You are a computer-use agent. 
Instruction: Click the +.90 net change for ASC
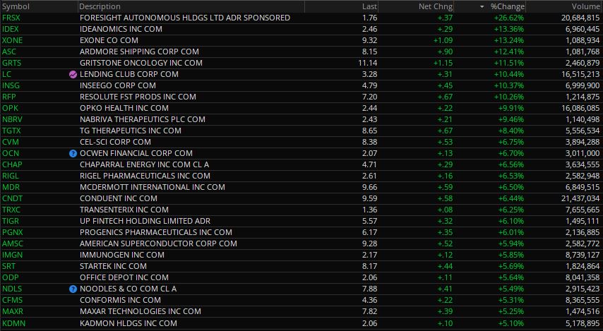[445, 52]
